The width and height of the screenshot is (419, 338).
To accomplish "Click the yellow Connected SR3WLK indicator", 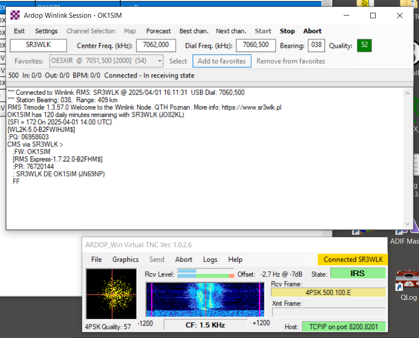I will 353,259.
